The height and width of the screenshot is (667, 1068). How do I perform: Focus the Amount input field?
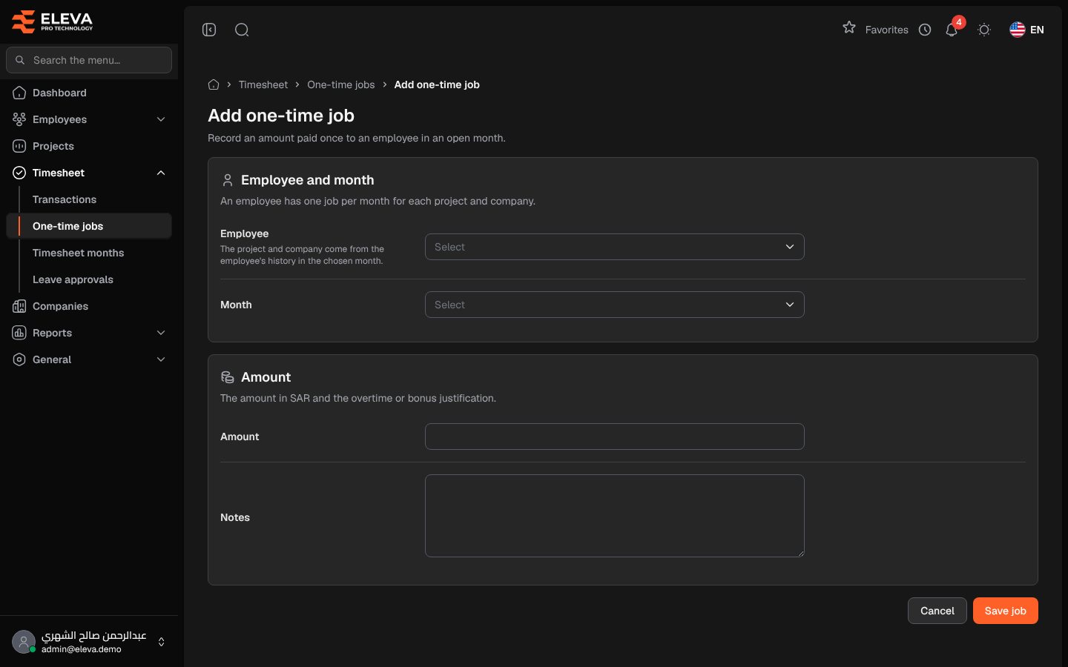tap(614, 437)
